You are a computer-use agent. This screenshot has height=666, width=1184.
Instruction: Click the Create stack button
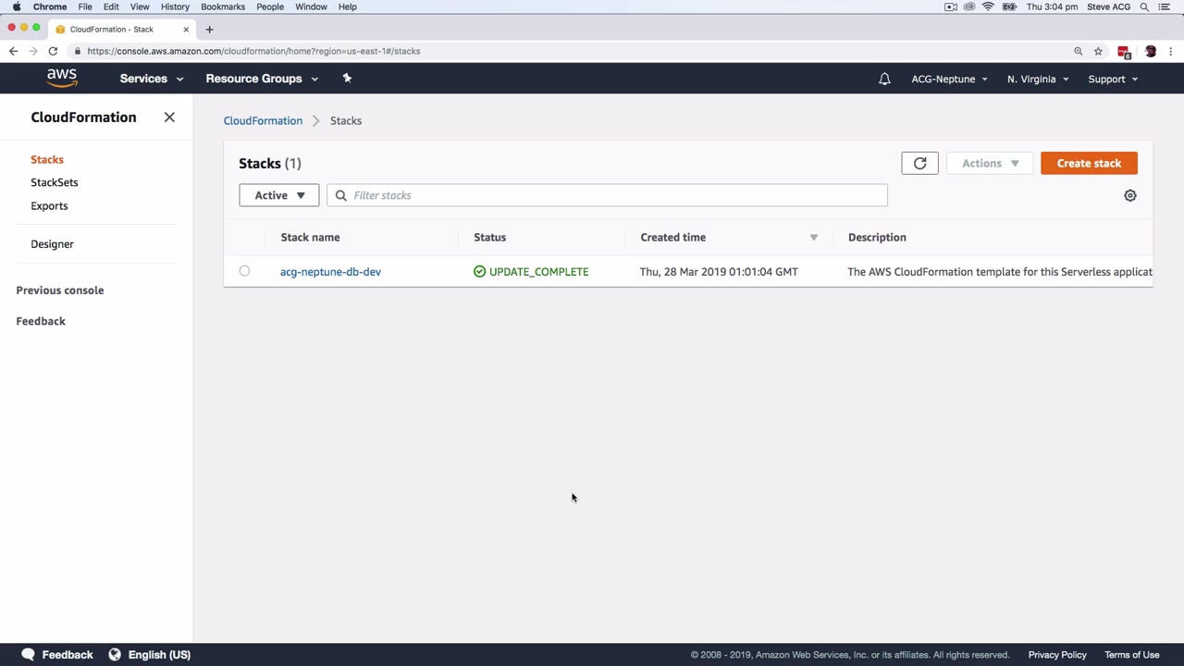[x=1089, y=164]
